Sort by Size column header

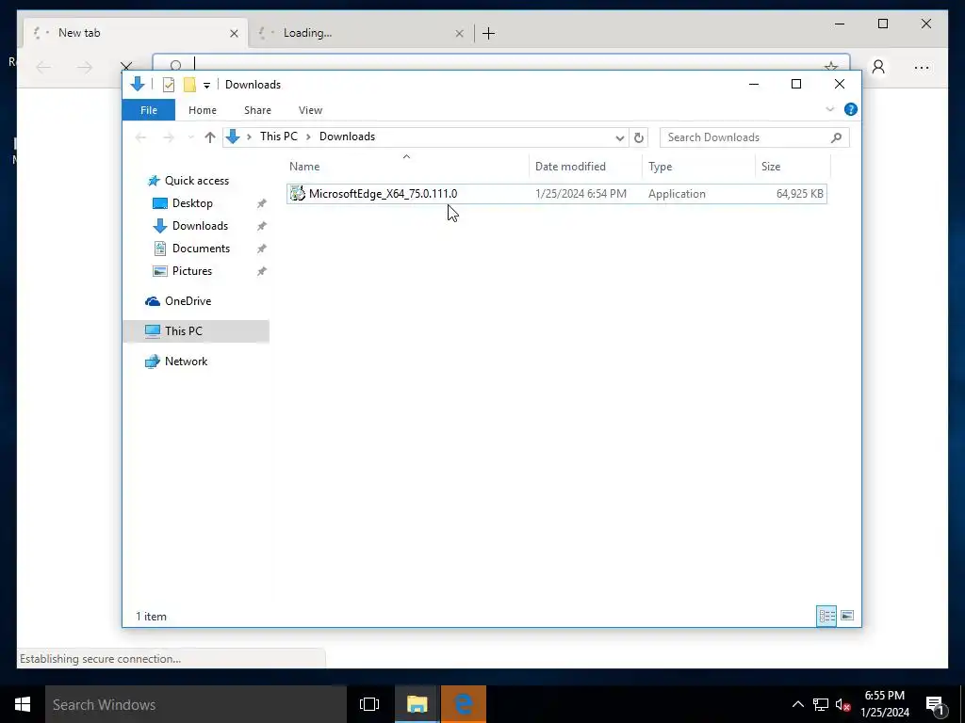tap(793, 167)
